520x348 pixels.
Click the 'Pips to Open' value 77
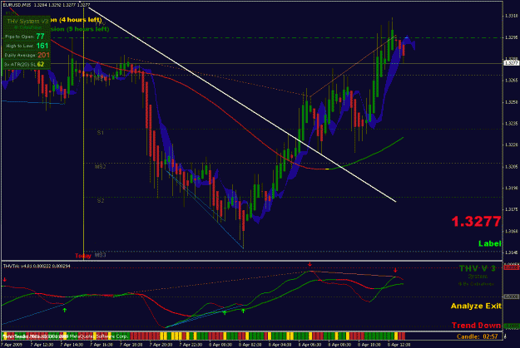click(40, 37)
